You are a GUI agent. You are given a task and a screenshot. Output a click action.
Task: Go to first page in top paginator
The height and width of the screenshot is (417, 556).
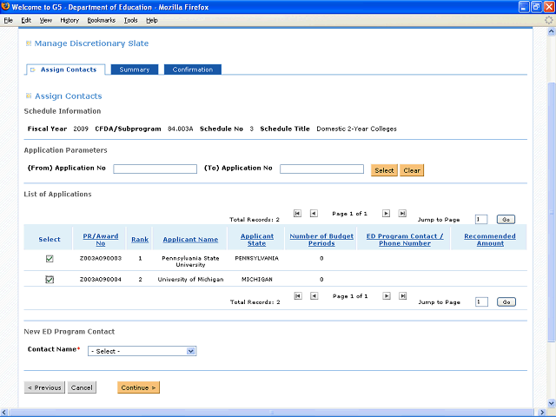[298, 213]
